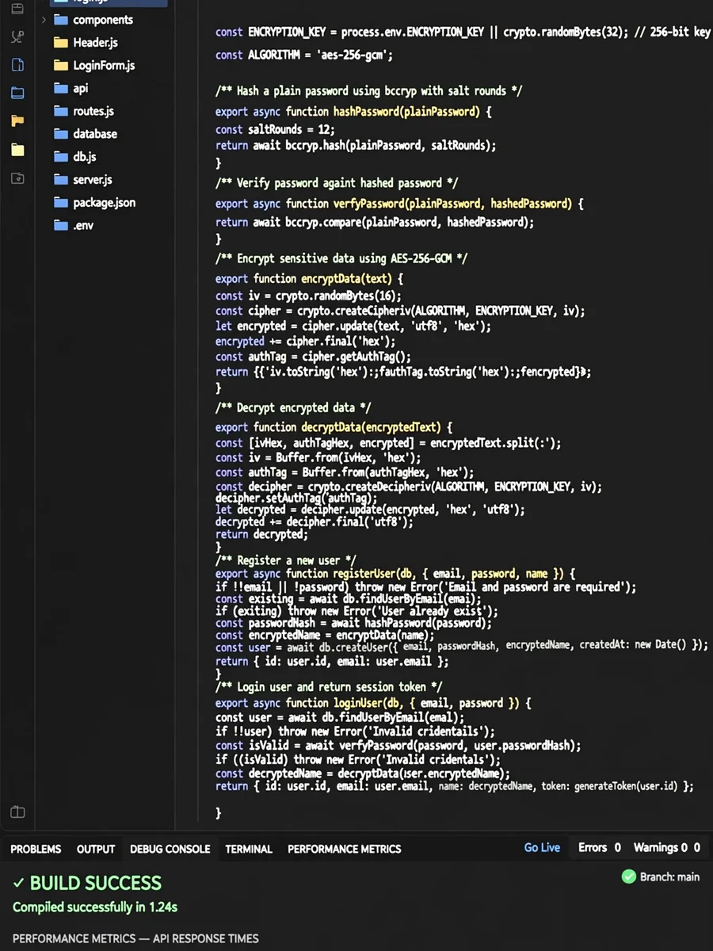Screen dimensions: 713x951
Task: Click the encryptData function declaration name
Action: tap(332, 279)
